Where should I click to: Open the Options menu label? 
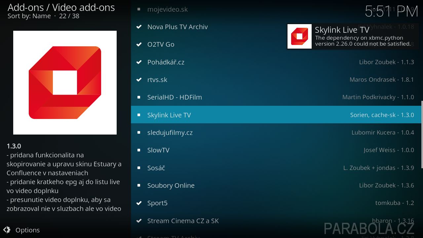coord(27,230)
